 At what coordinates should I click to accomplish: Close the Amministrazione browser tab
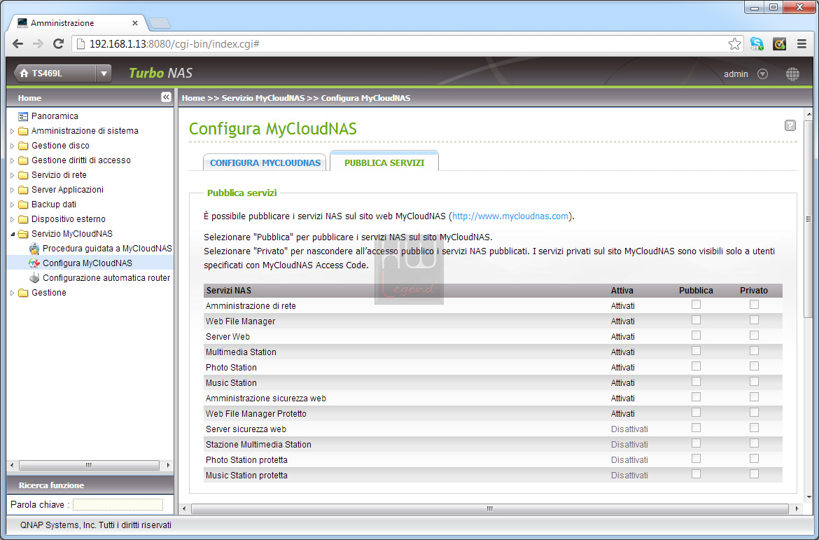pyautogui.click(x=135, y=23)
